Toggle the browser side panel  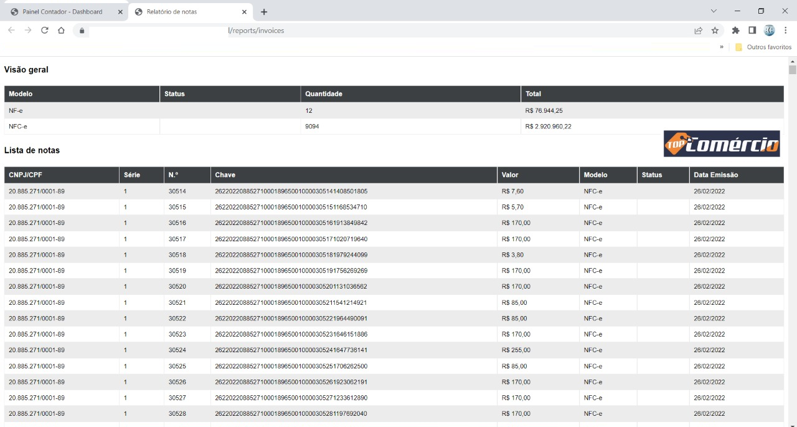(752, 31)
